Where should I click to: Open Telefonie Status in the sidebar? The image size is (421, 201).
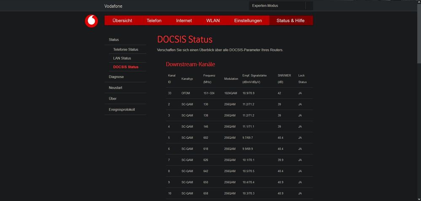pyautogui.click(x=126, y=50)
